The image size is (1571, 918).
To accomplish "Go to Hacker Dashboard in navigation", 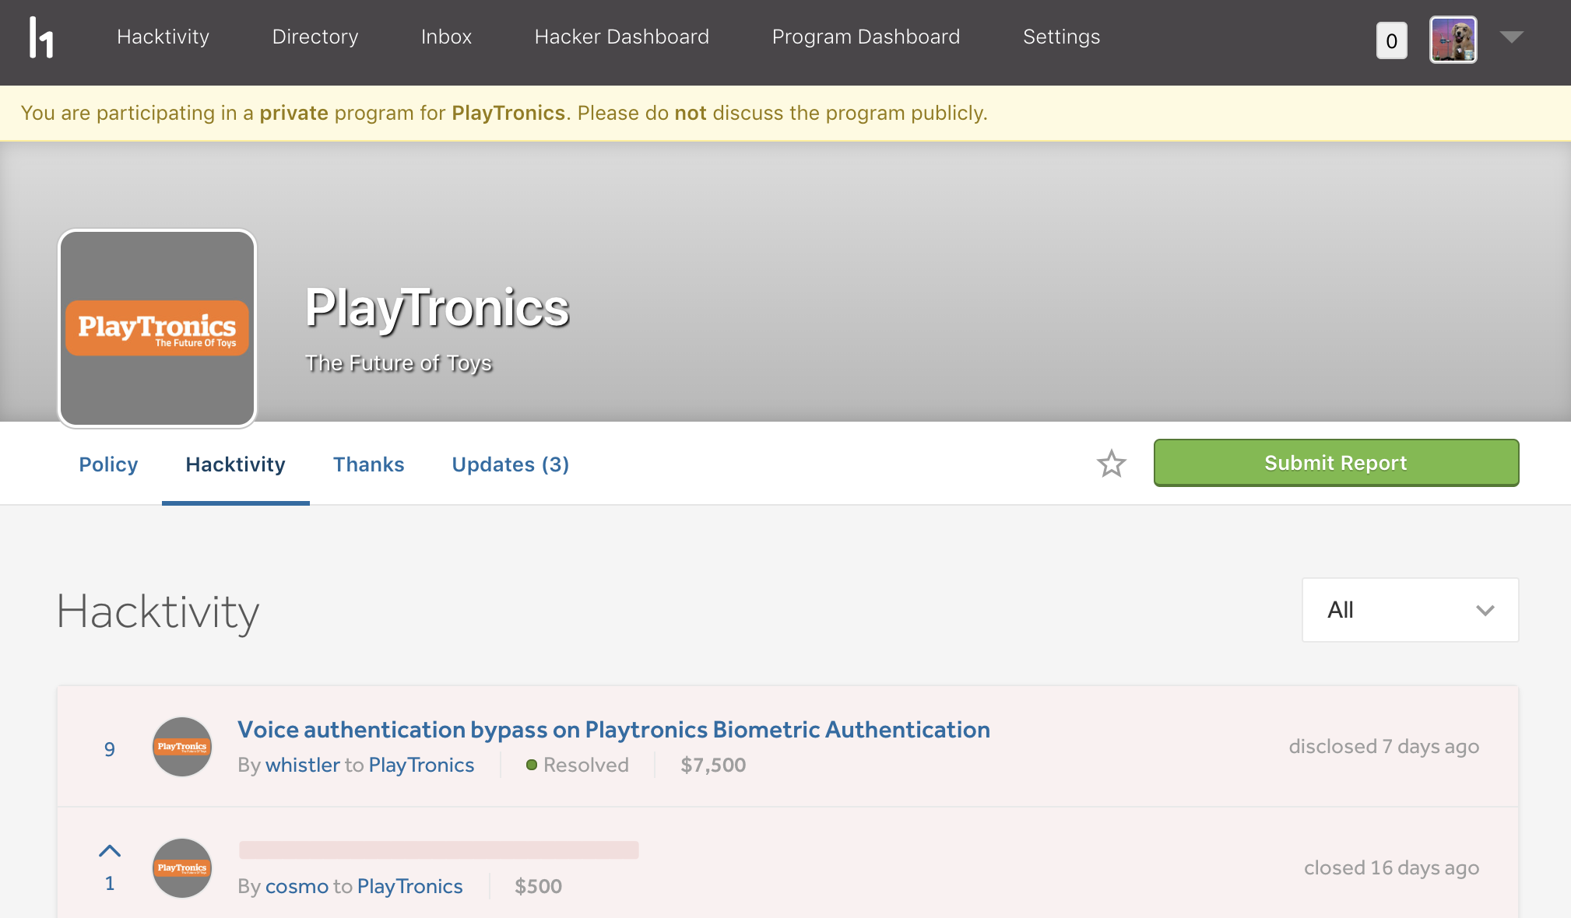I will pos(621,37).
